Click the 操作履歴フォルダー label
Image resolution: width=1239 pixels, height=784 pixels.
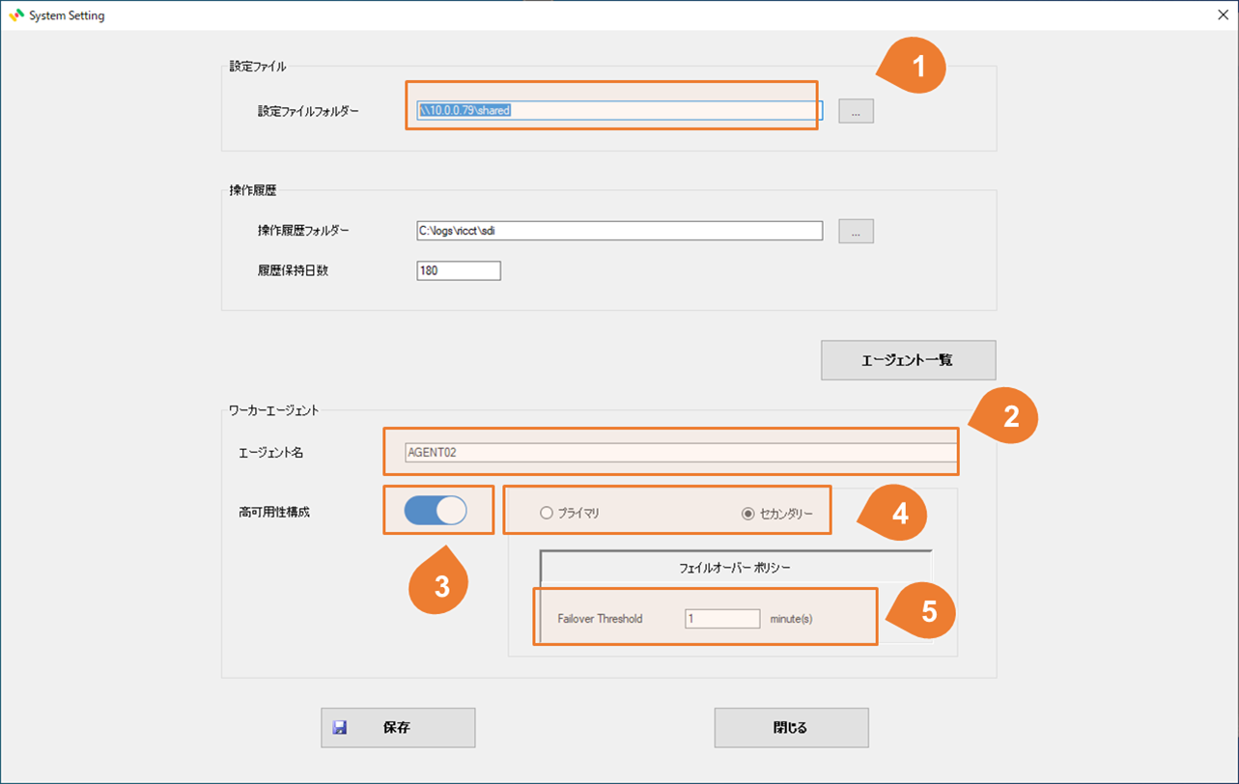pyautogui.click(x=303, y=231)
